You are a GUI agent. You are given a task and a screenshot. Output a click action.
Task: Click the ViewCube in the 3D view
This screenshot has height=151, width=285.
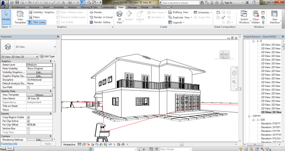coord(224,55)
